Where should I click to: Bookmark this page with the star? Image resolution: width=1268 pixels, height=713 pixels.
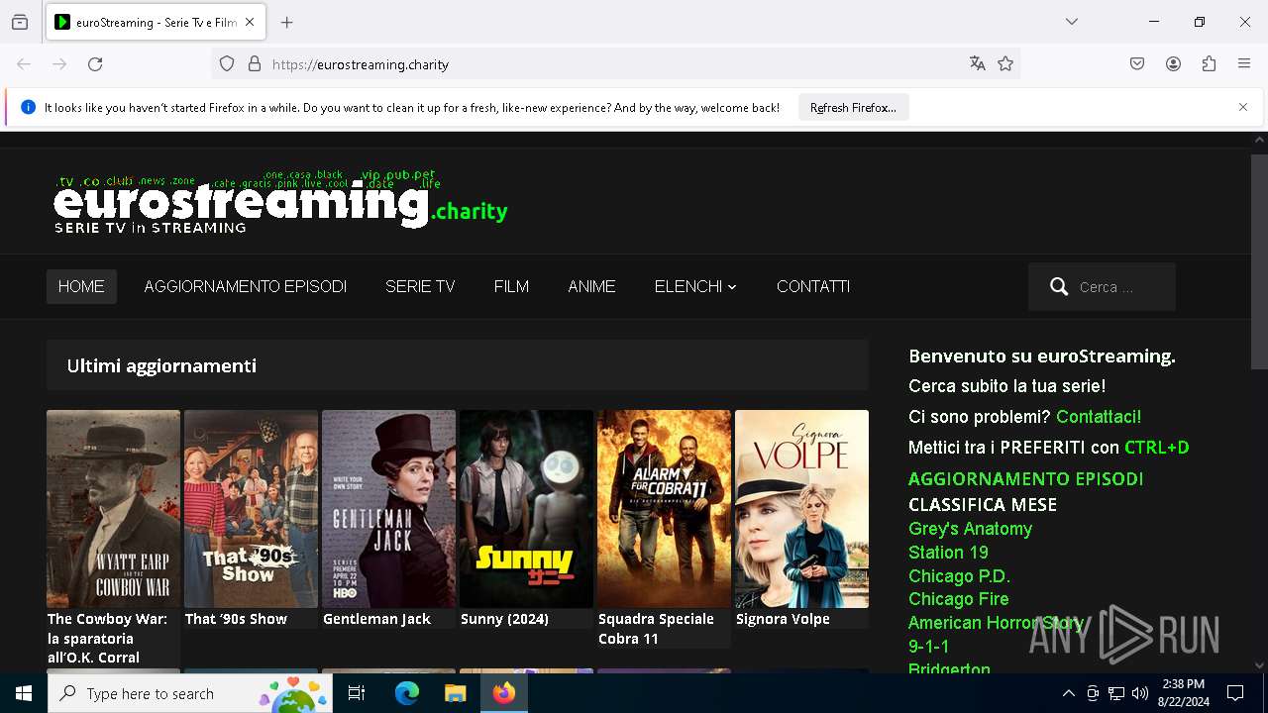(x=1005, y=64)
